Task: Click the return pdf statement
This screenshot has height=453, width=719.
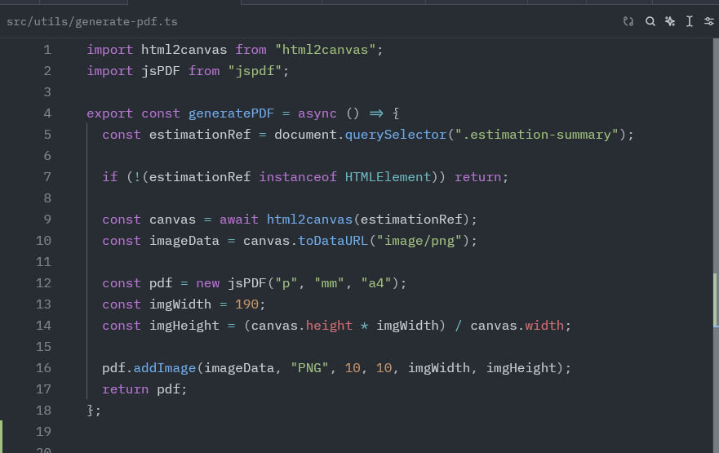Action: (144, 389)
